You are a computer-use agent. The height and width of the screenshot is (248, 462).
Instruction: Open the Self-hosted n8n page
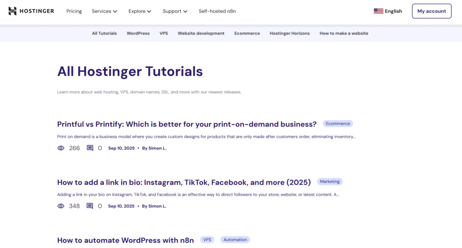tap(217, 11)
